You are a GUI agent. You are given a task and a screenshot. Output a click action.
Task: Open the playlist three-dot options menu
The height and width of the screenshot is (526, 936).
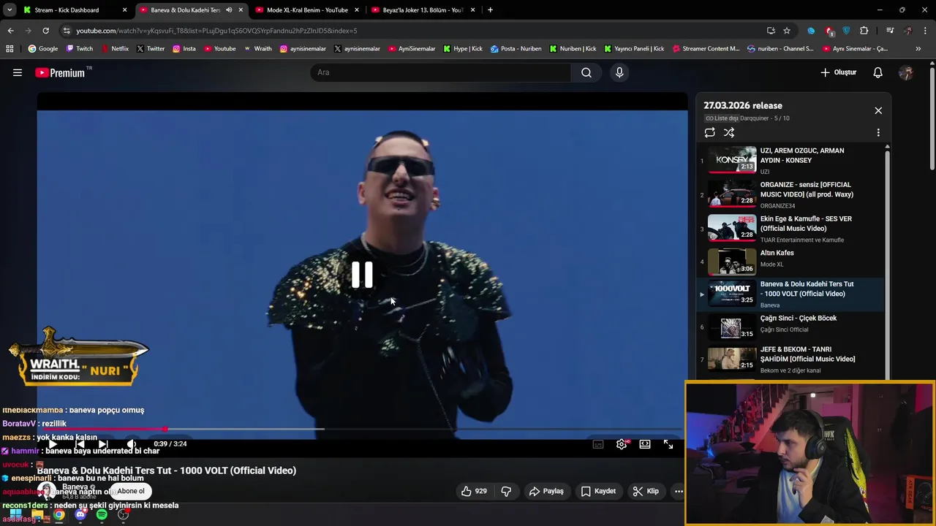pos(878,132)
